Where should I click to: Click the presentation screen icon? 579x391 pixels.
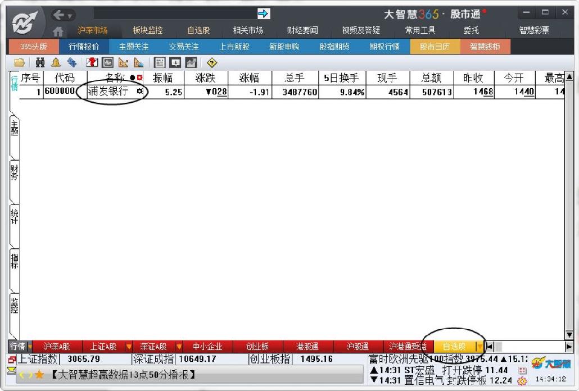click(x=175, y=63)
